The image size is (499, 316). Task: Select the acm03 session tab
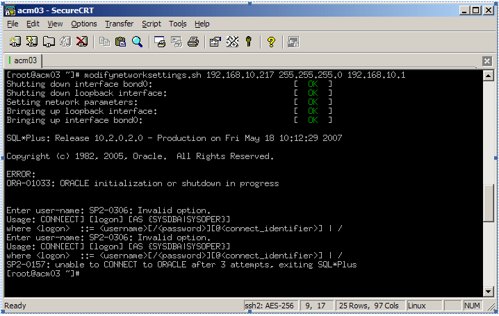pos(23,60)
